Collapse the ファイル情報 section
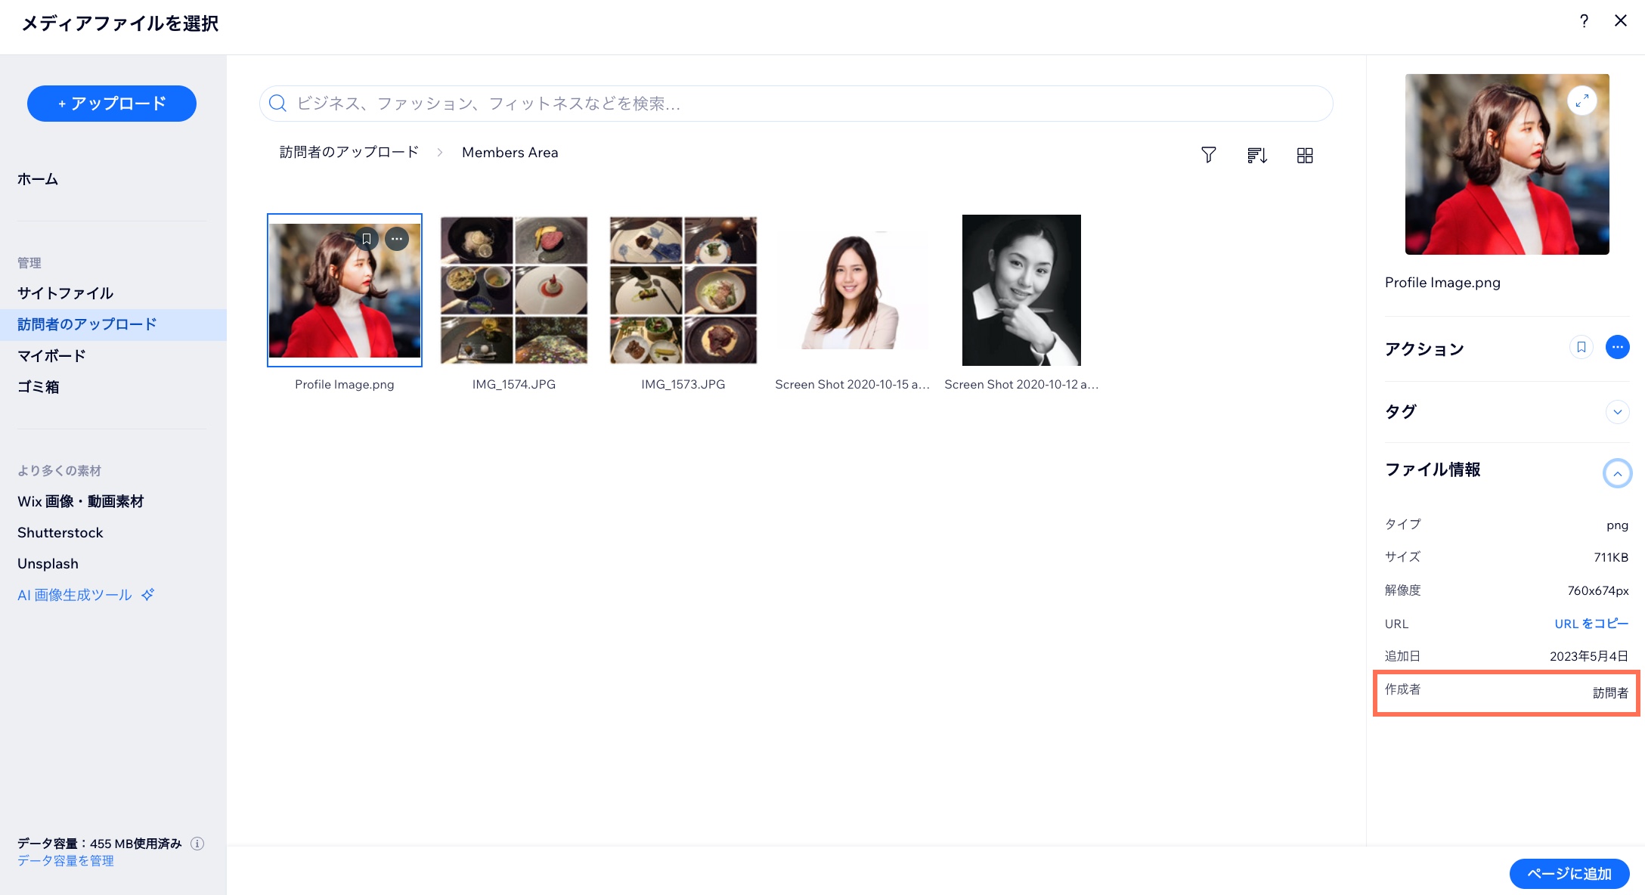The image size is (1645, 895). tap(1617, 474)
